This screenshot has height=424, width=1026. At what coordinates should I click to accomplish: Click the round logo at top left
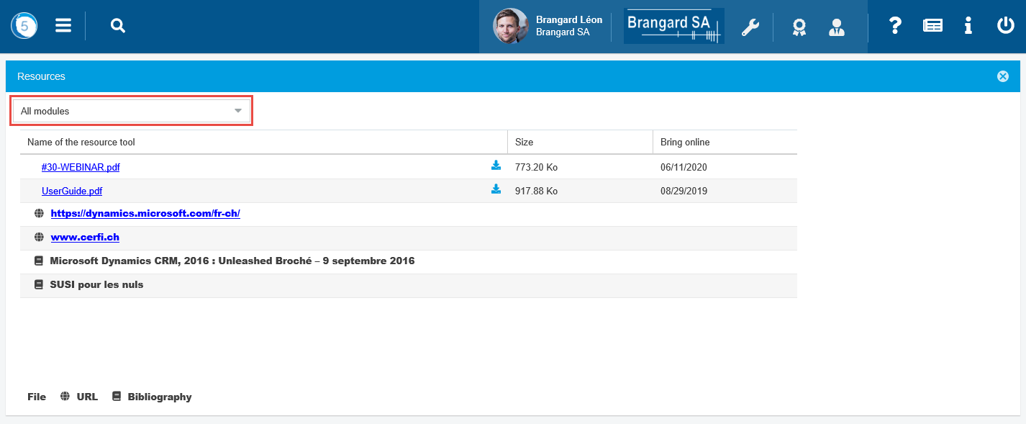tap(24, 26)
